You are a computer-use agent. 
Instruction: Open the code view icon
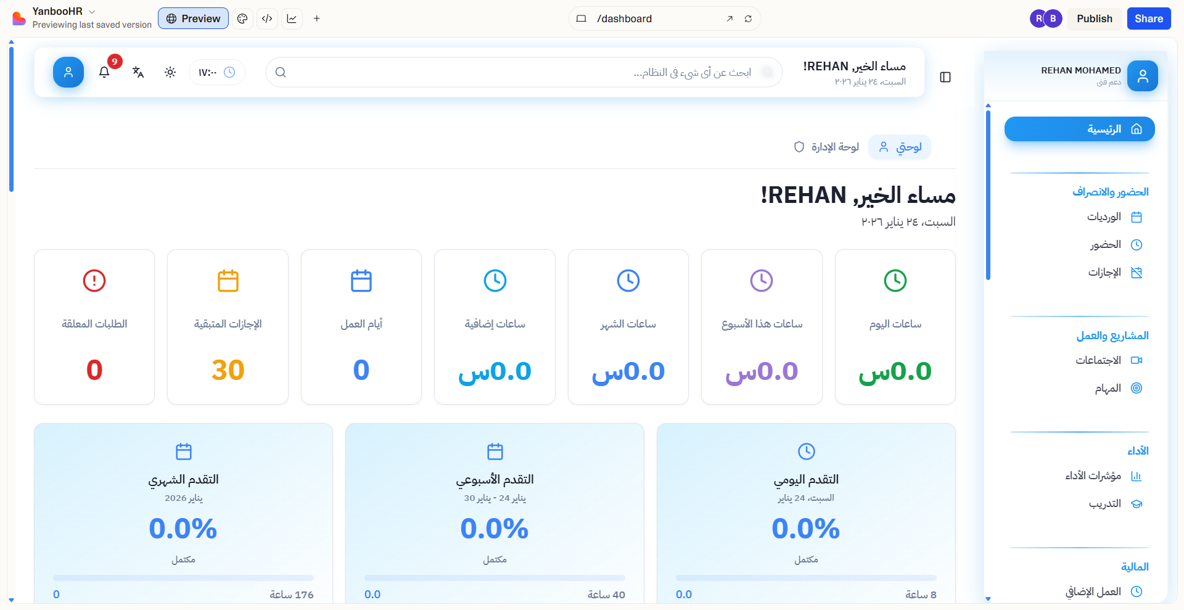click(267, 19)
